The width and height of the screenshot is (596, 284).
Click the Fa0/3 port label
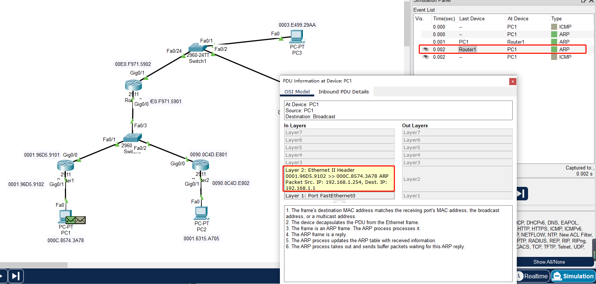coord(140,125)
